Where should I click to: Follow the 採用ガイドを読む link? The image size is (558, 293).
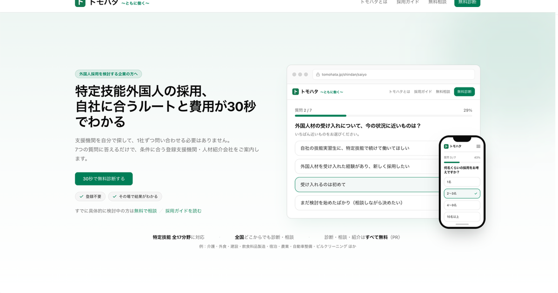[183, 211]
